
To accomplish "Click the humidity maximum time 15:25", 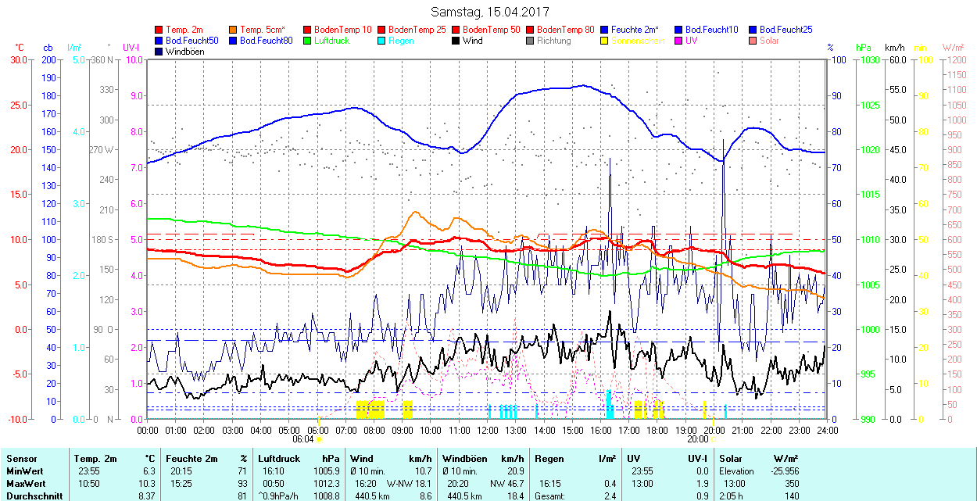I will point(181,484).
